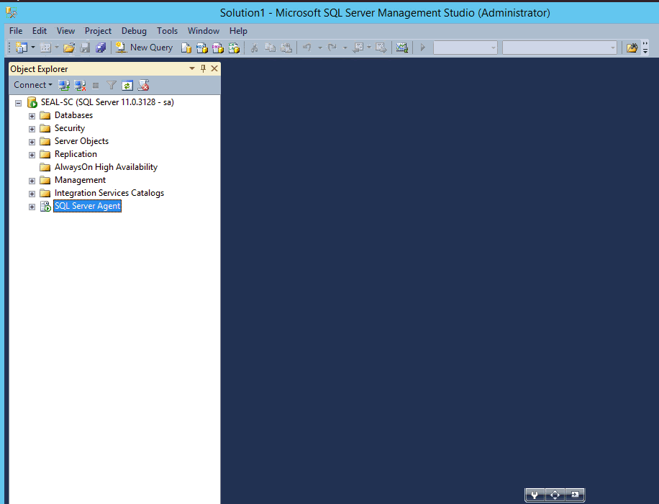Expand the Databases folder
The width and height of the screenshot is (659, 504).
click(x=32, y=116)
